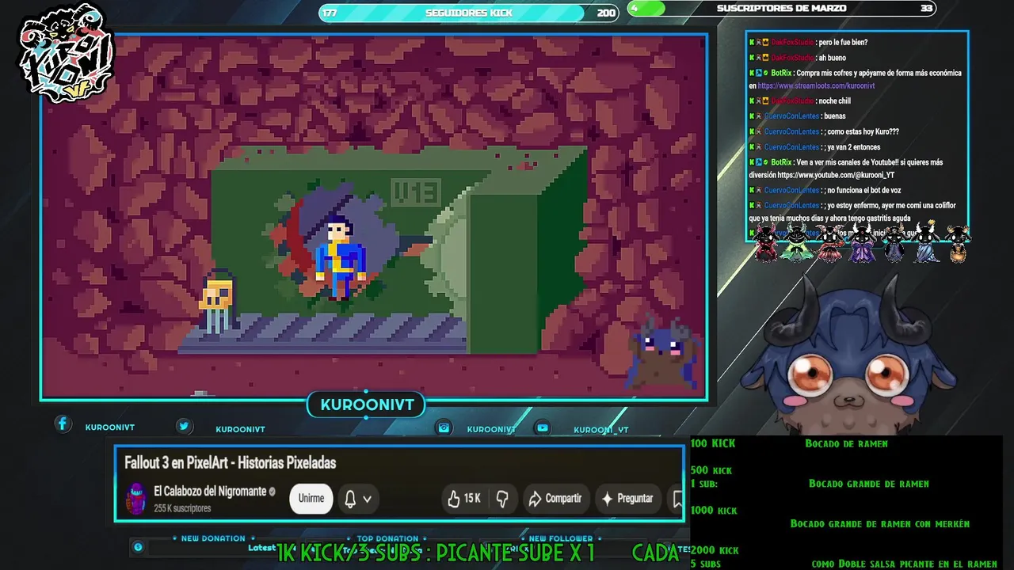This screenshot has height=570, width=1014.
Task: Click the Unirme join button
Action: click(x=311, y=499)
